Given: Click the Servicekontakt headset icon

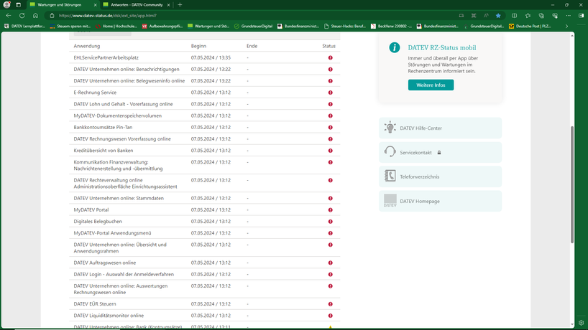Looking at the screenshot, I should (390, 152).
